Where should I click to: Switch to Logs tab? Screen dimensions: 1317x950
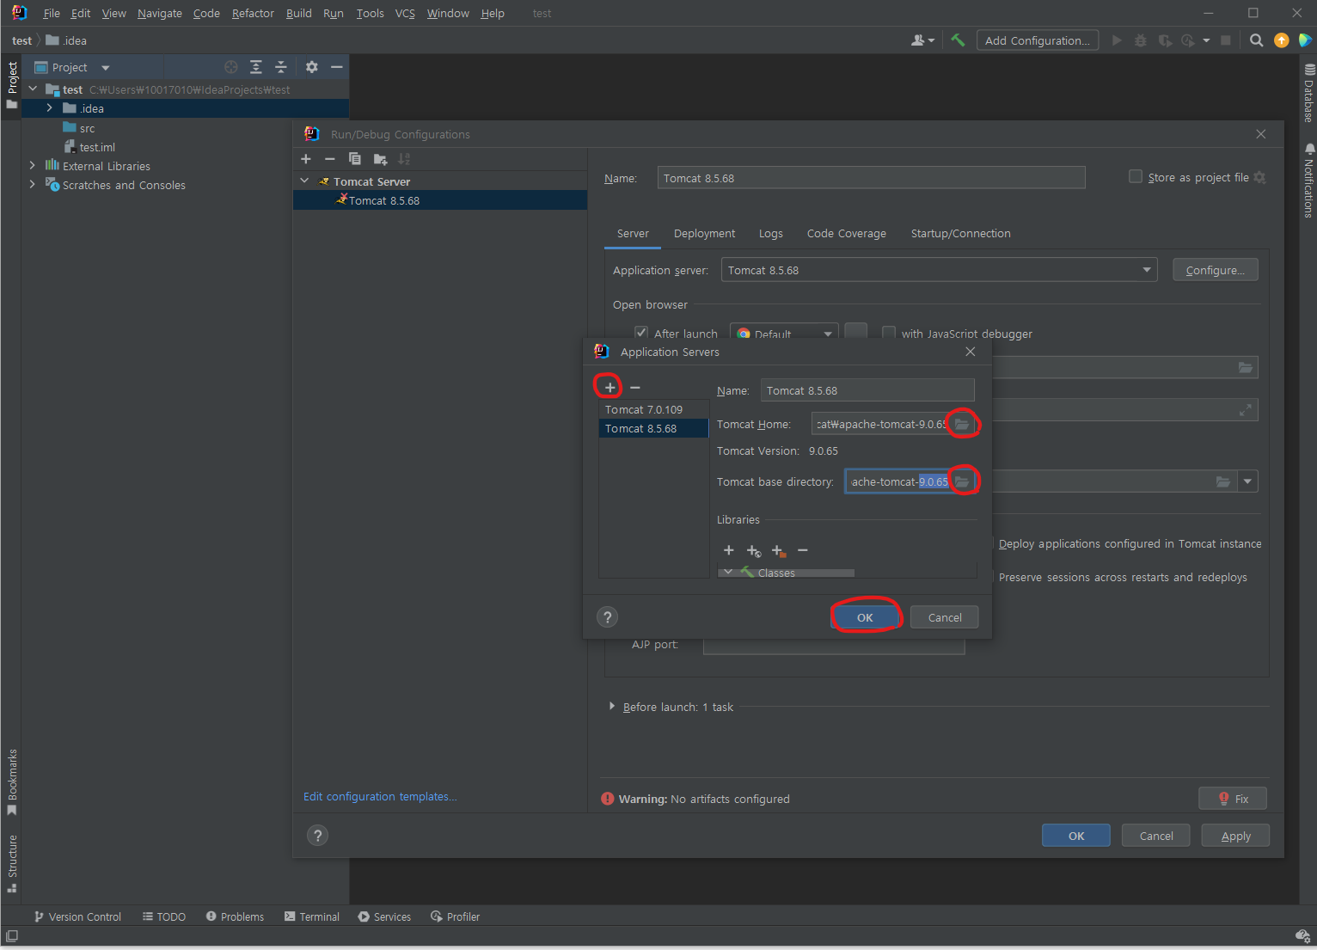tap(771, 233)
